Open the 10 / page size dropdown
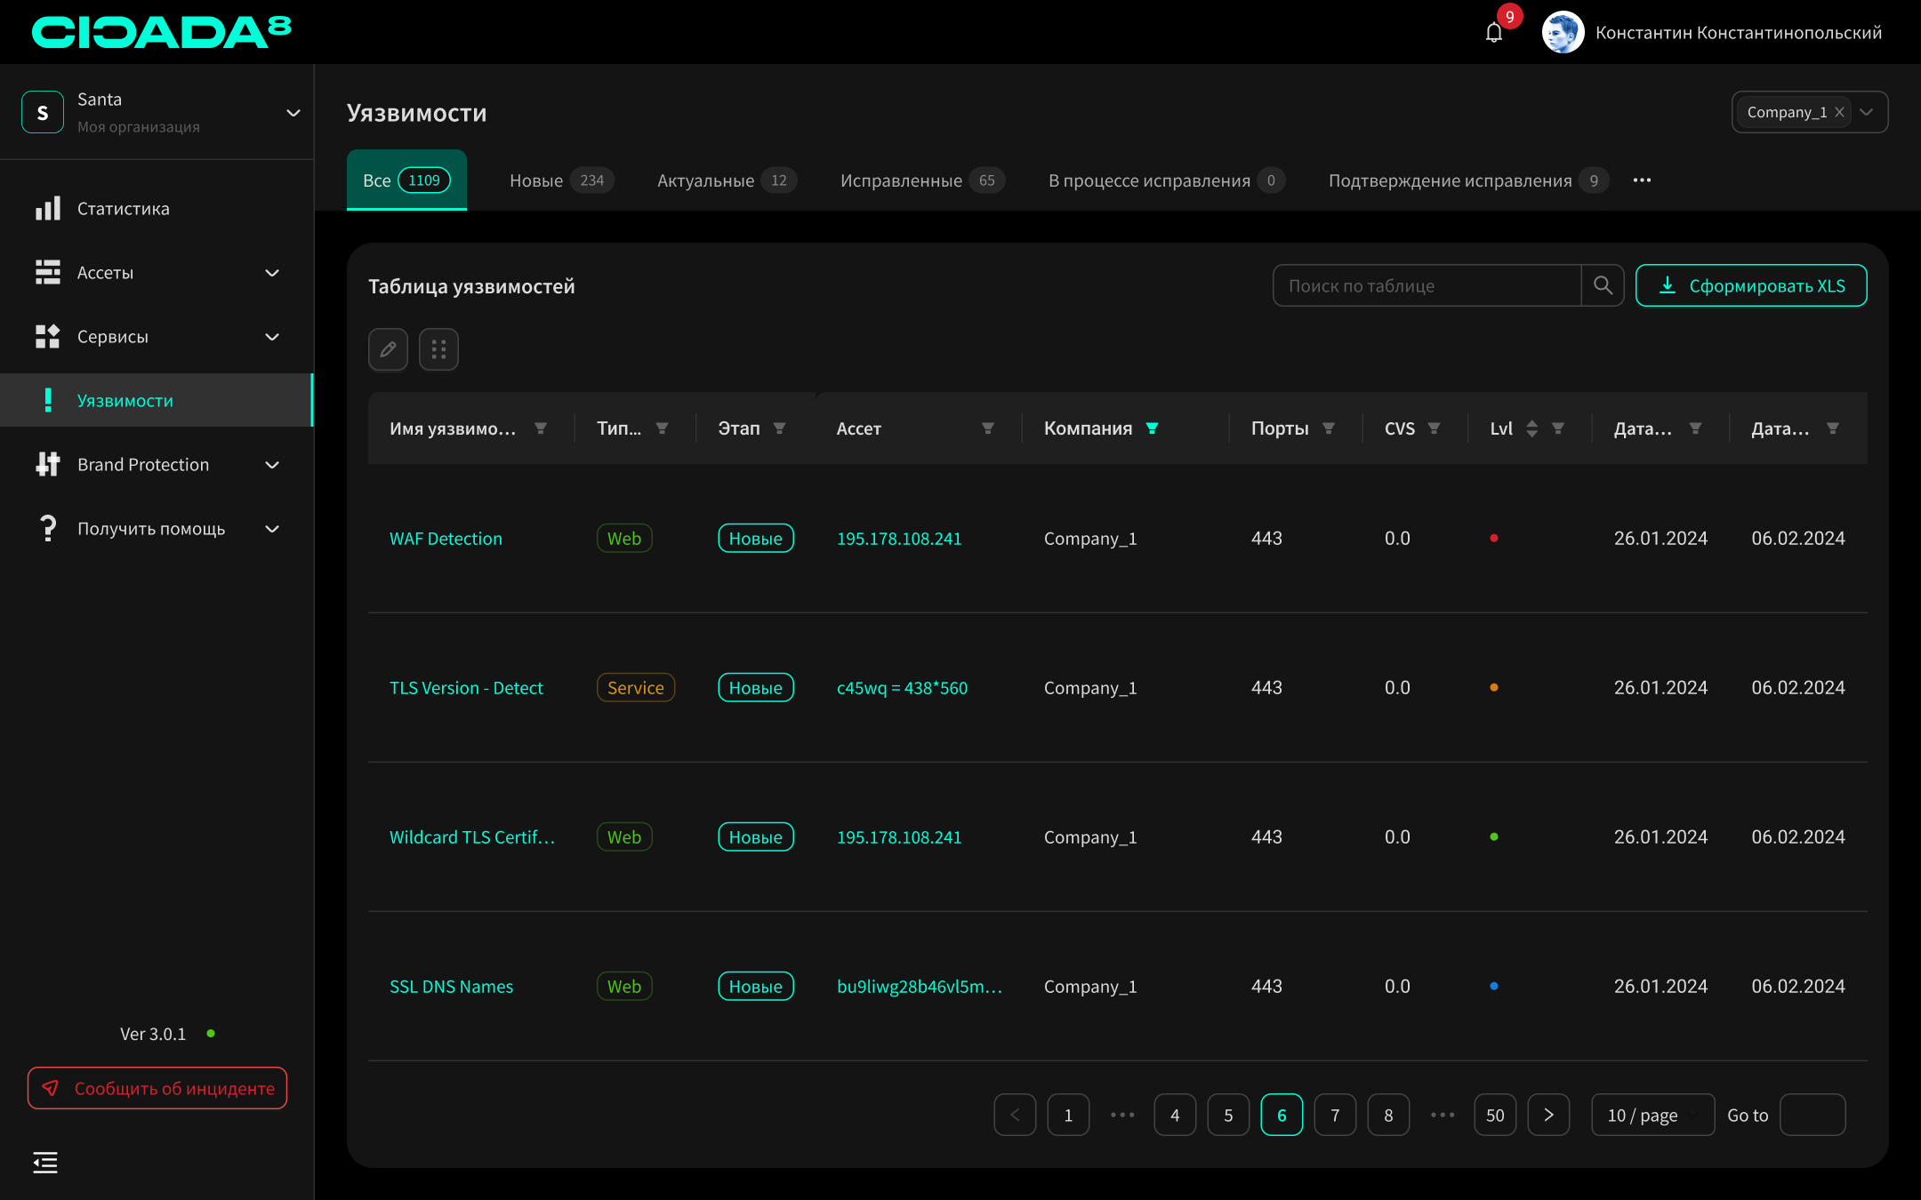1921x1200 pixels. click(1652, 1115)
